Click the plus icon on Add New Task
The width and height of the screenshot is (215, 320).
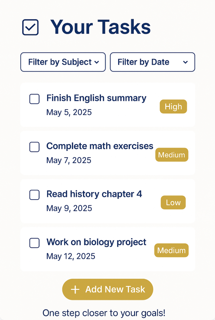tap(75, 290)
